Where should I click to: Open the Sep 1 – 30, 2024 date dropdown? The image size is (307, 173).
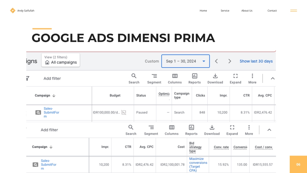click(x=185, y=61)
